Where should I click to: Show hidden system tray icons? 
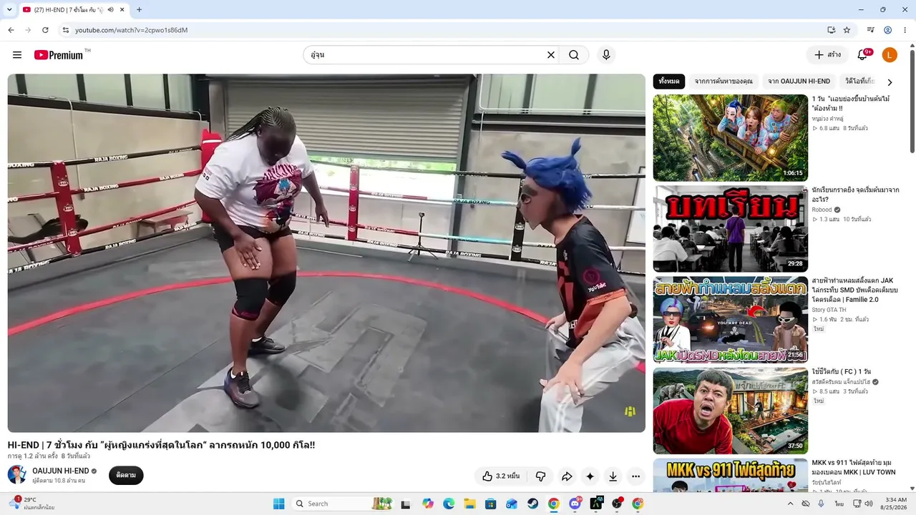point(790,504)
